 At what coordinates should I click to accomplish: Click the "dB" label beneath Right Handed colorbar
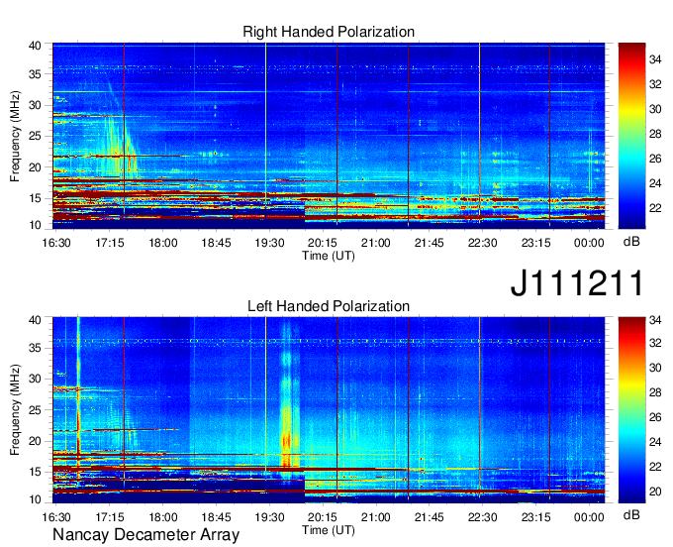pyautogui.click(x=631, y=242)
